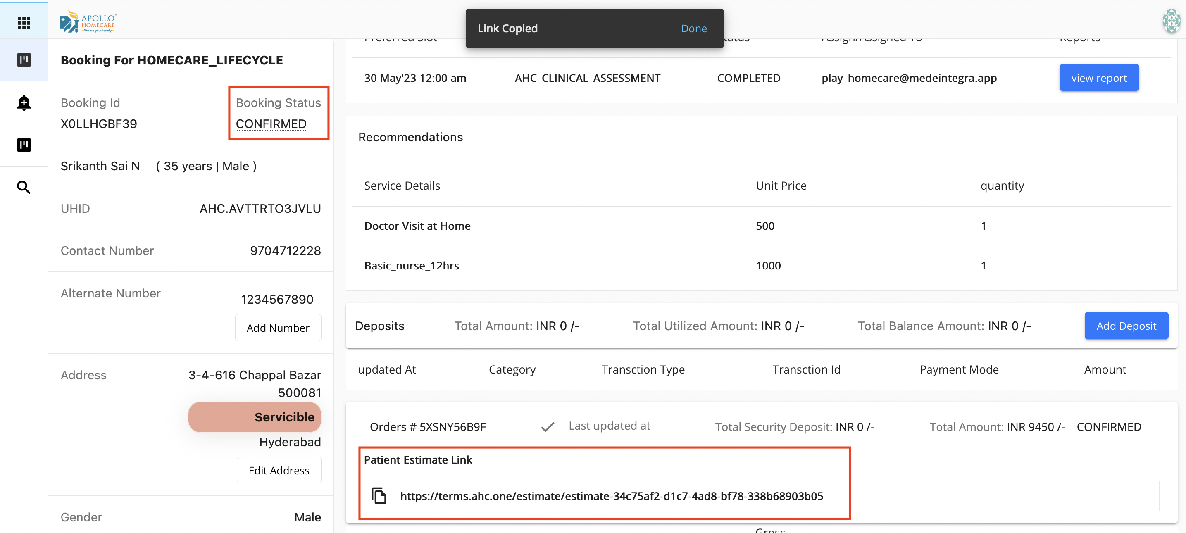Open the bell notification icon with plus
The image size is (1186, 533).
[24, 102]
